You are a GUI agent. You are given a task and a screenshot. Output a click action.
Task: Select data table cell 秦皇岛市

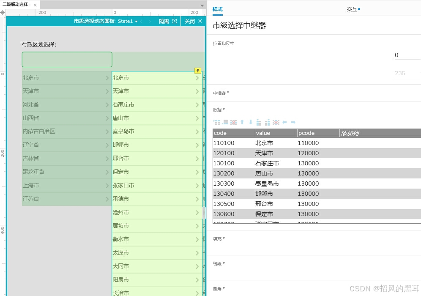[276, 184]
